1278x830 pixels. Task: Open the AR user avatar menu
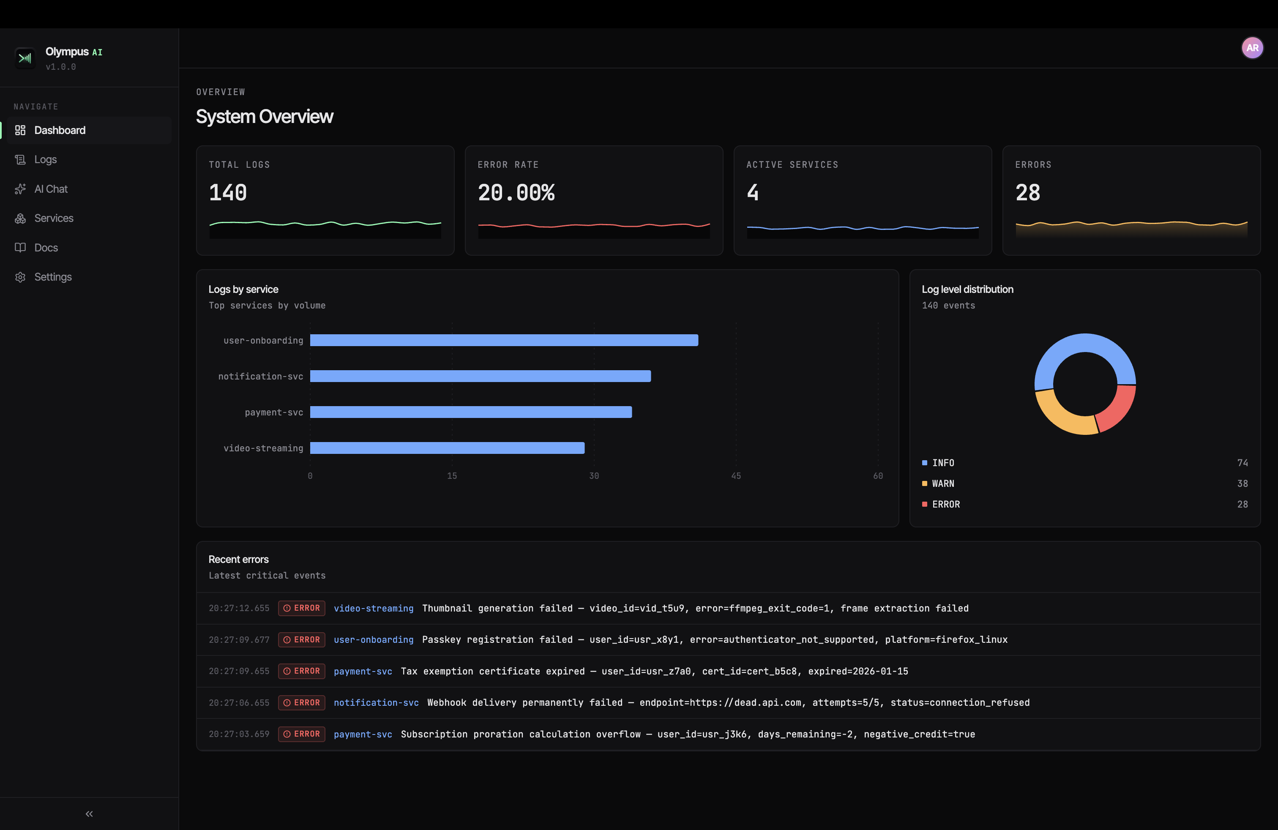(1252, 48)
